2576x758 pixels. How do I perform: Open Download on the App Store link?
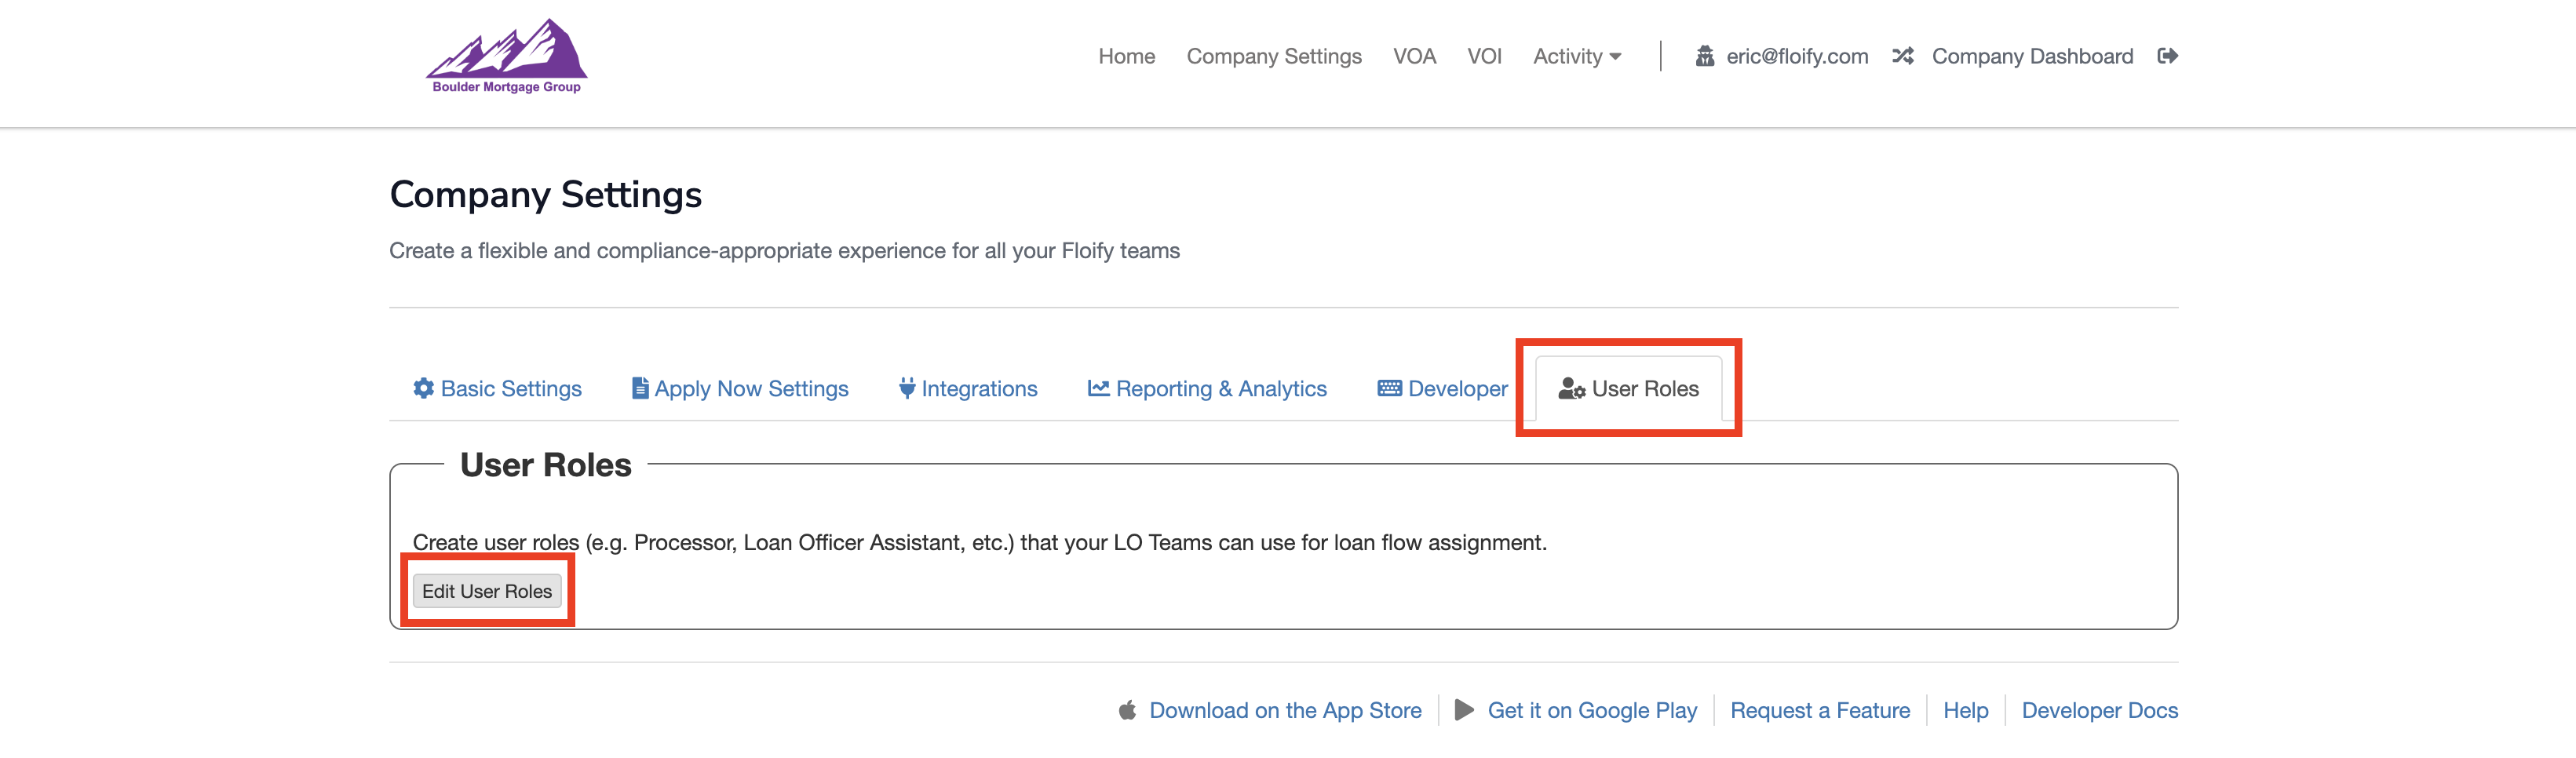1284,710
